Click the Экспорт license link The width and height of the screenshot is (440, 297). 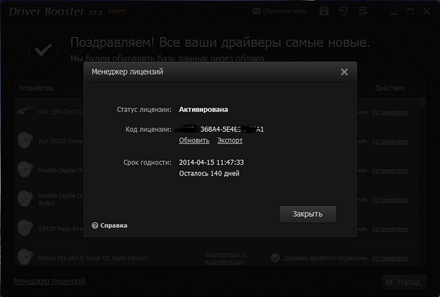pyautogui.click(x=230, y=140)
